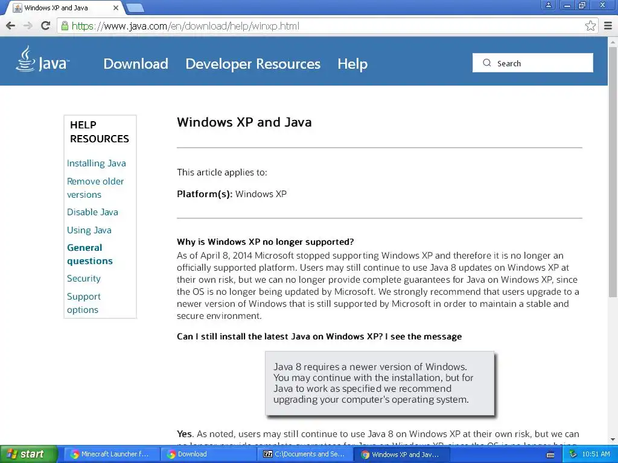
Task: Open the Remove older versions link
Action: (x=95, y=188)
